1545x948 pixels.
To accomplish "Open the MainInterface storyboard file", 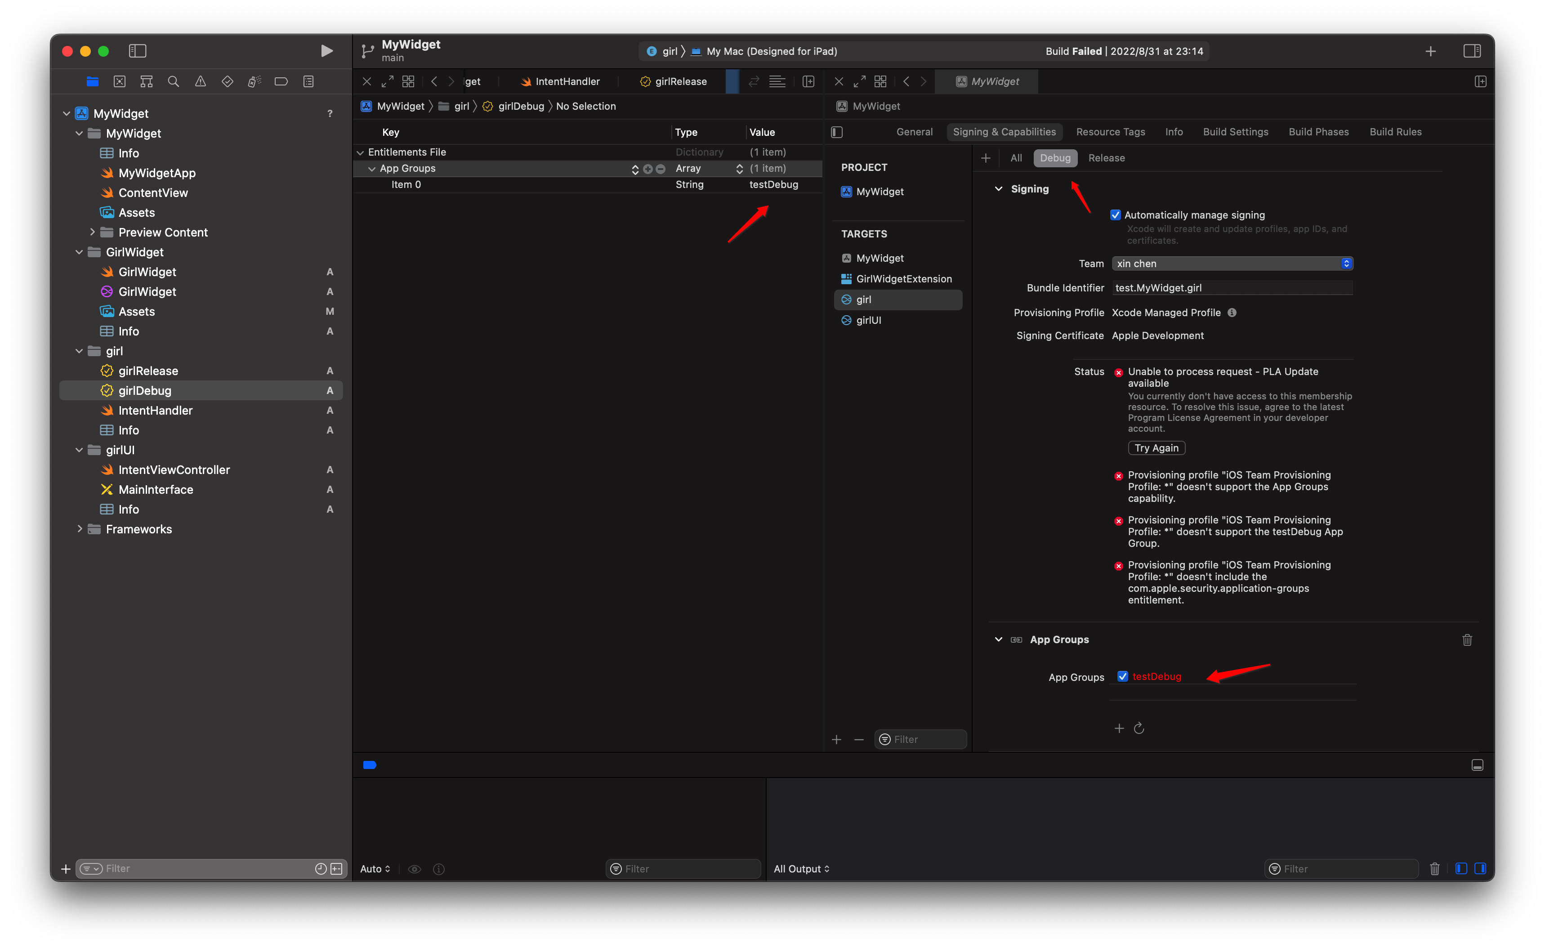I will [156, 490].
